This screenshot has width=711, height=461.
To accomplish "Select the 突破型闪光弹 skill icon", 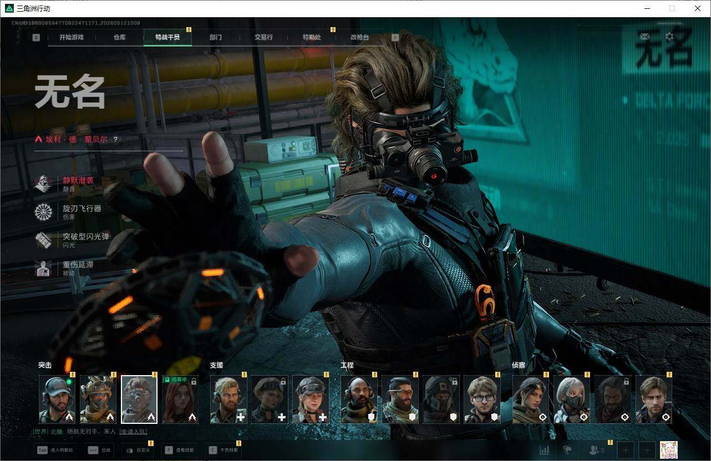I will [43, 240].
